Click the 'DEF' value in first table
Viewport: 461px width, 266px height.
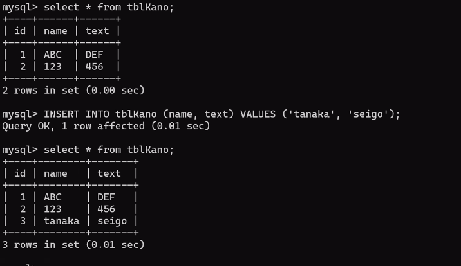[x=94, y=55]
